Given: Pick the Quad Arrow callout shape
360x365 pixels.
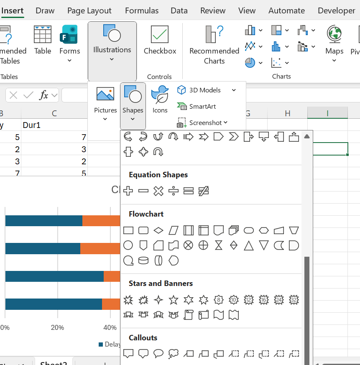Looking at the screenshot, I should tap(143, 152).
